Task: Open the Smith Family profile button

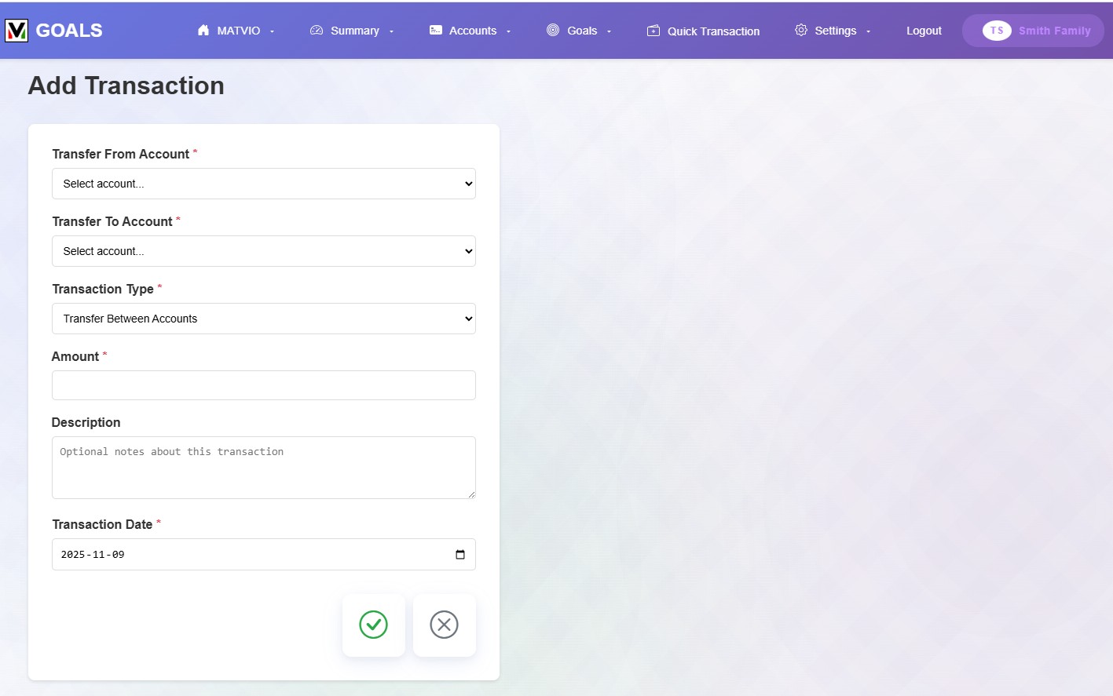Action: click(x=1033, y=31)
